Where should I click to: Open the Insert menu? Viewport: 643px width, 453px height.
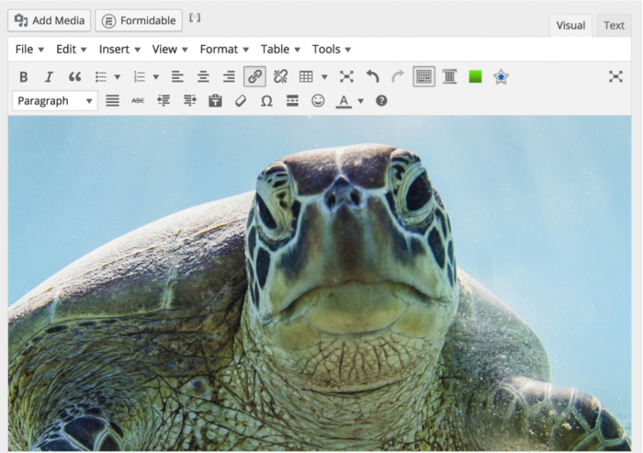[x=119, y=50]
